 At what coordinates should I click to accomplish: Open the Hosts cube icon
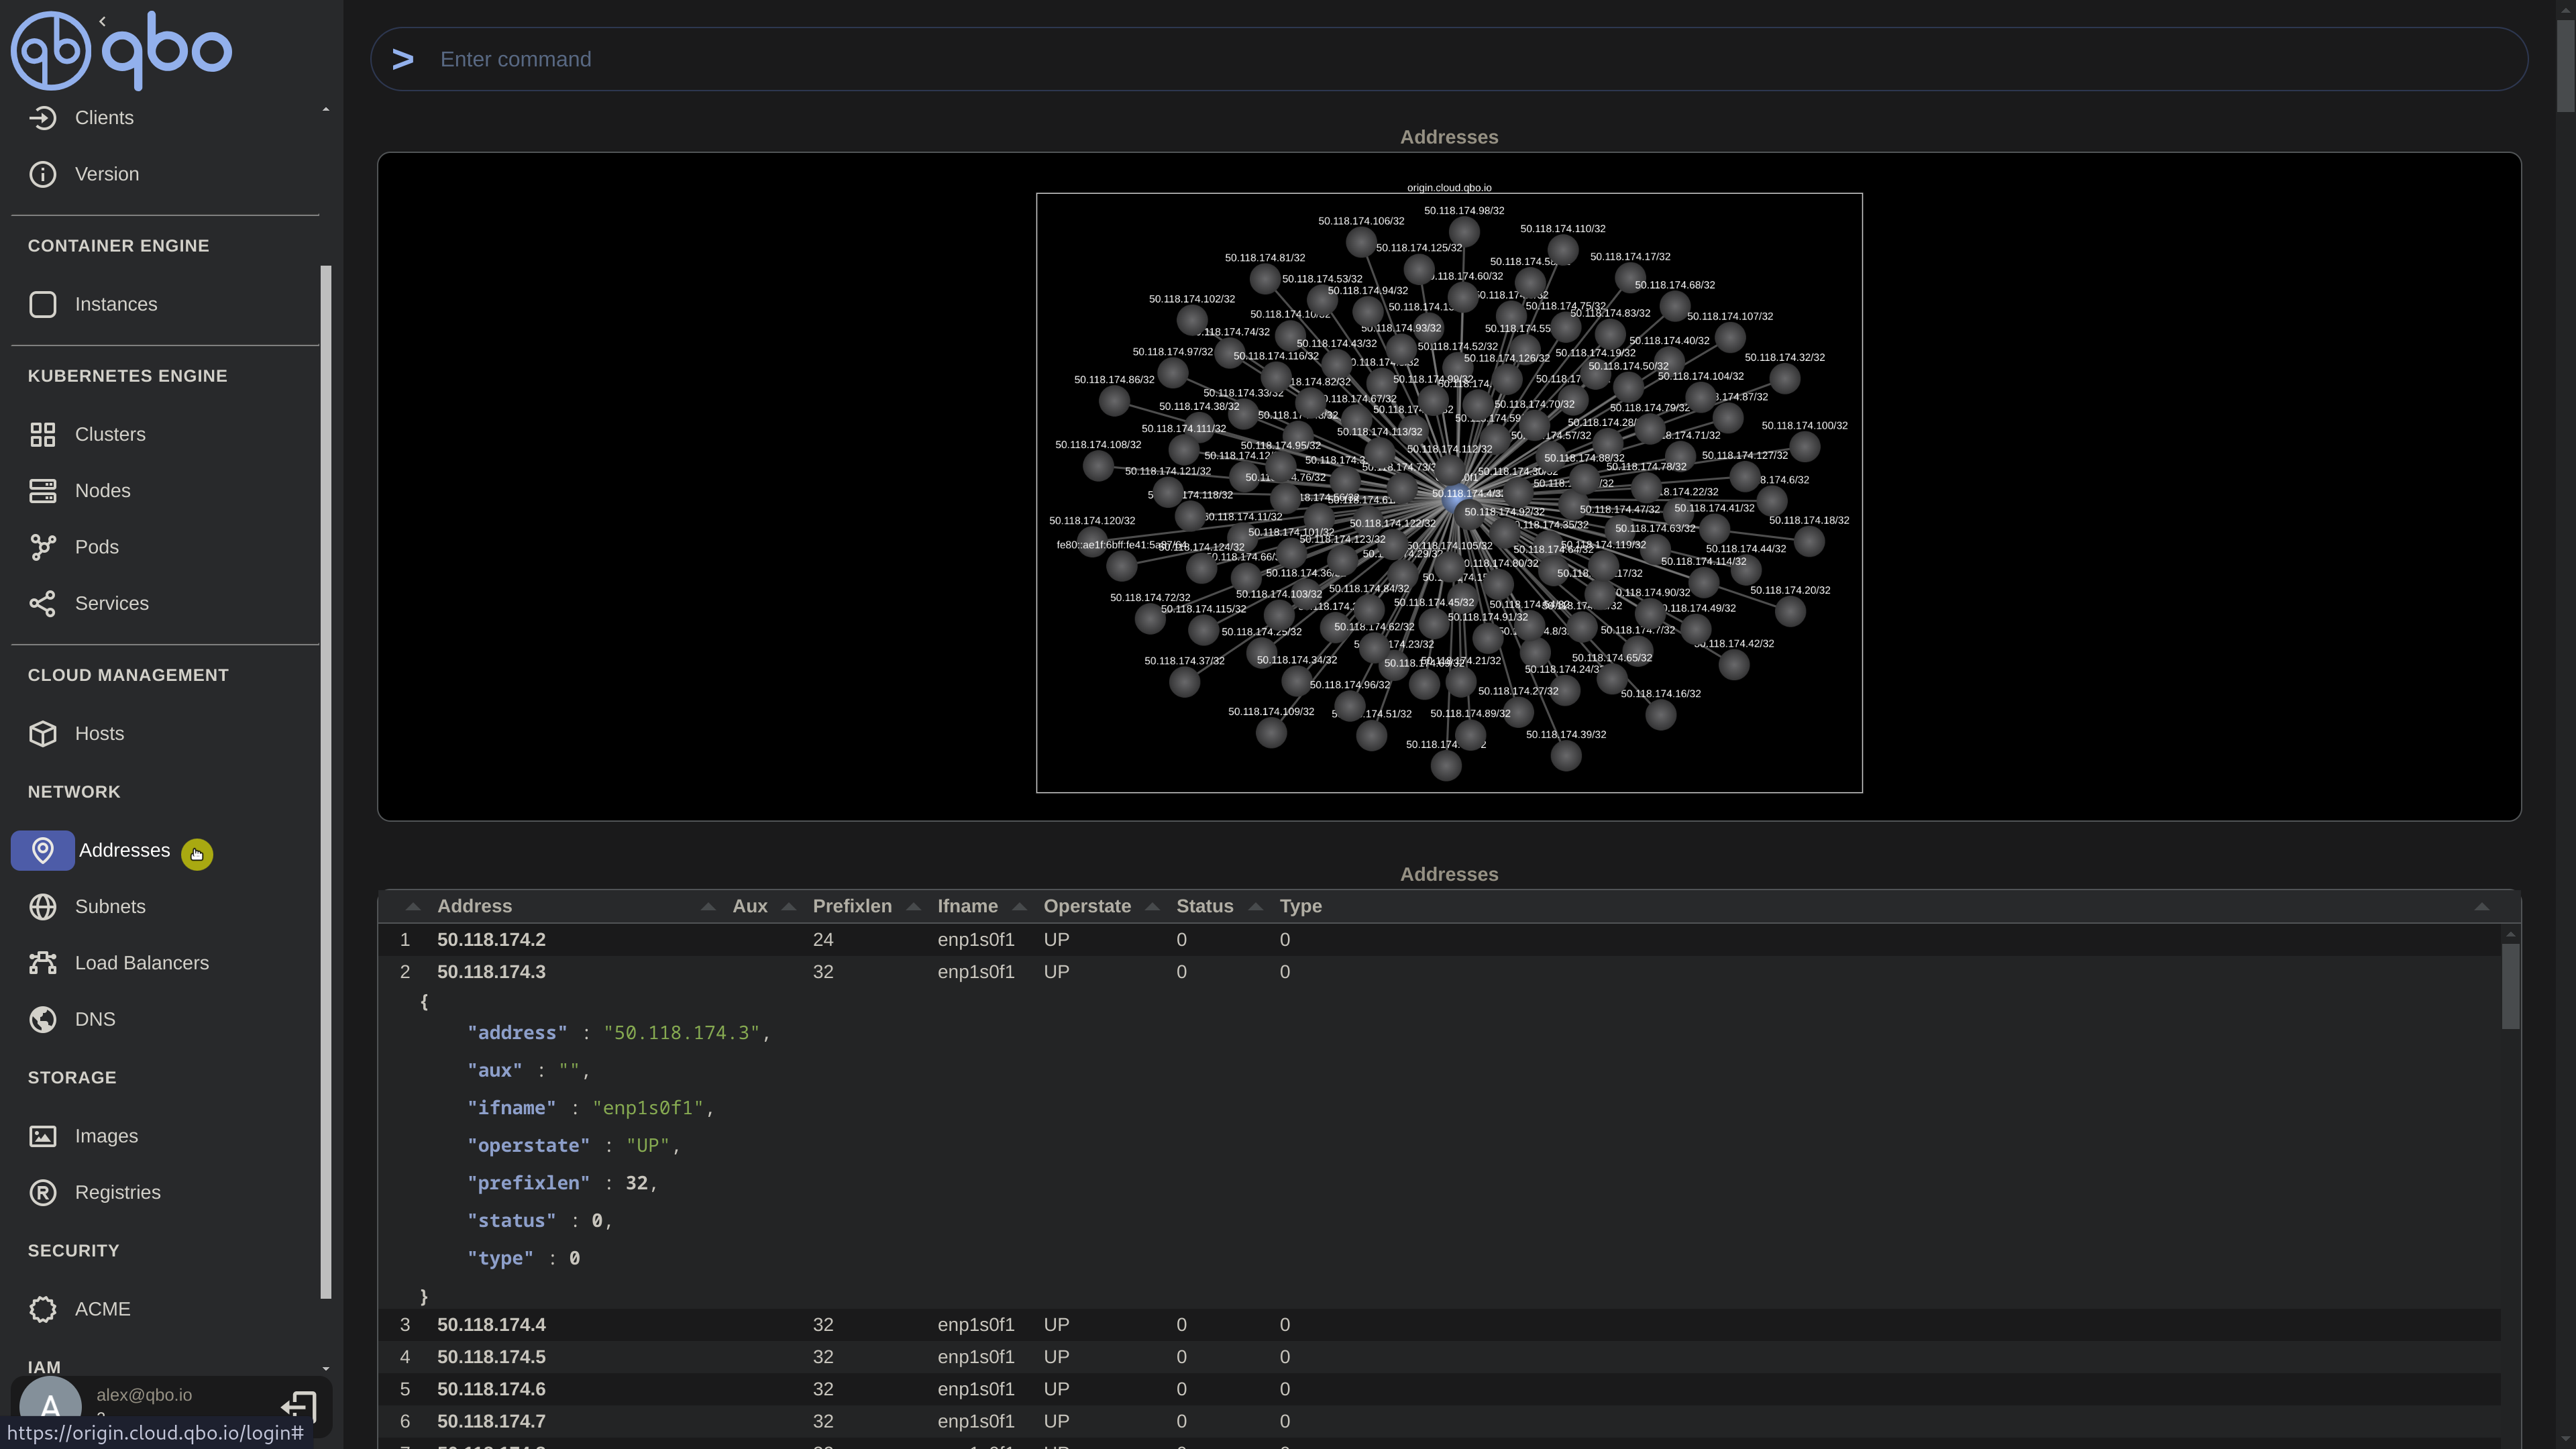(x=42, y=733)
